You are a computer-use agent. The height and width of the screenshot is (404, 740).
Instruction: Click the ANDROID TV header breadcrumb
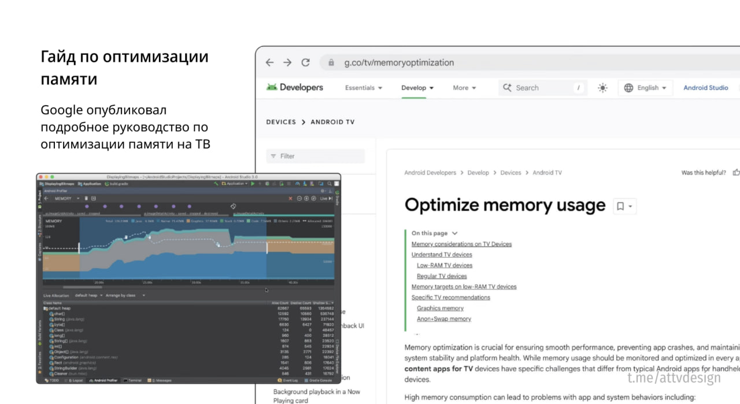(332, 122)
